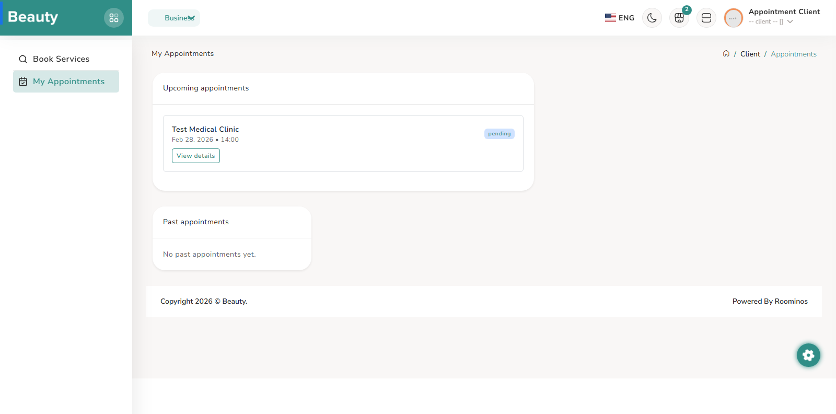Click the Beauty logo in sidebar header
Screen dimensions: 836x414
33,17
